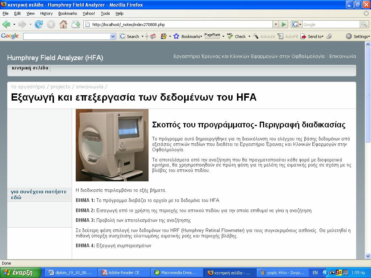Image resolution: width=371 pixels, height=278 pixels.
Task: Open Google toolbar Settings
Action: click(358, 37)
